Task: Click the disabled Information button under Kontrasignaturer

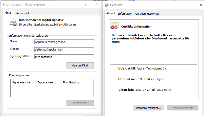Action: [x=80, y=103]
